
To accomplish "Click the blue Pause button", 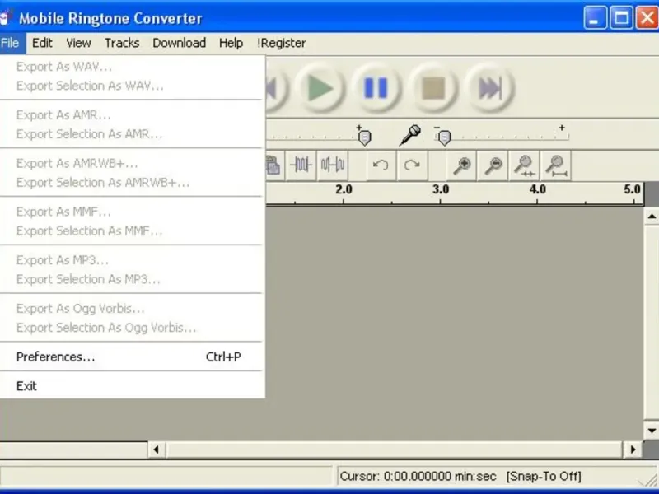I will point(376,88).
